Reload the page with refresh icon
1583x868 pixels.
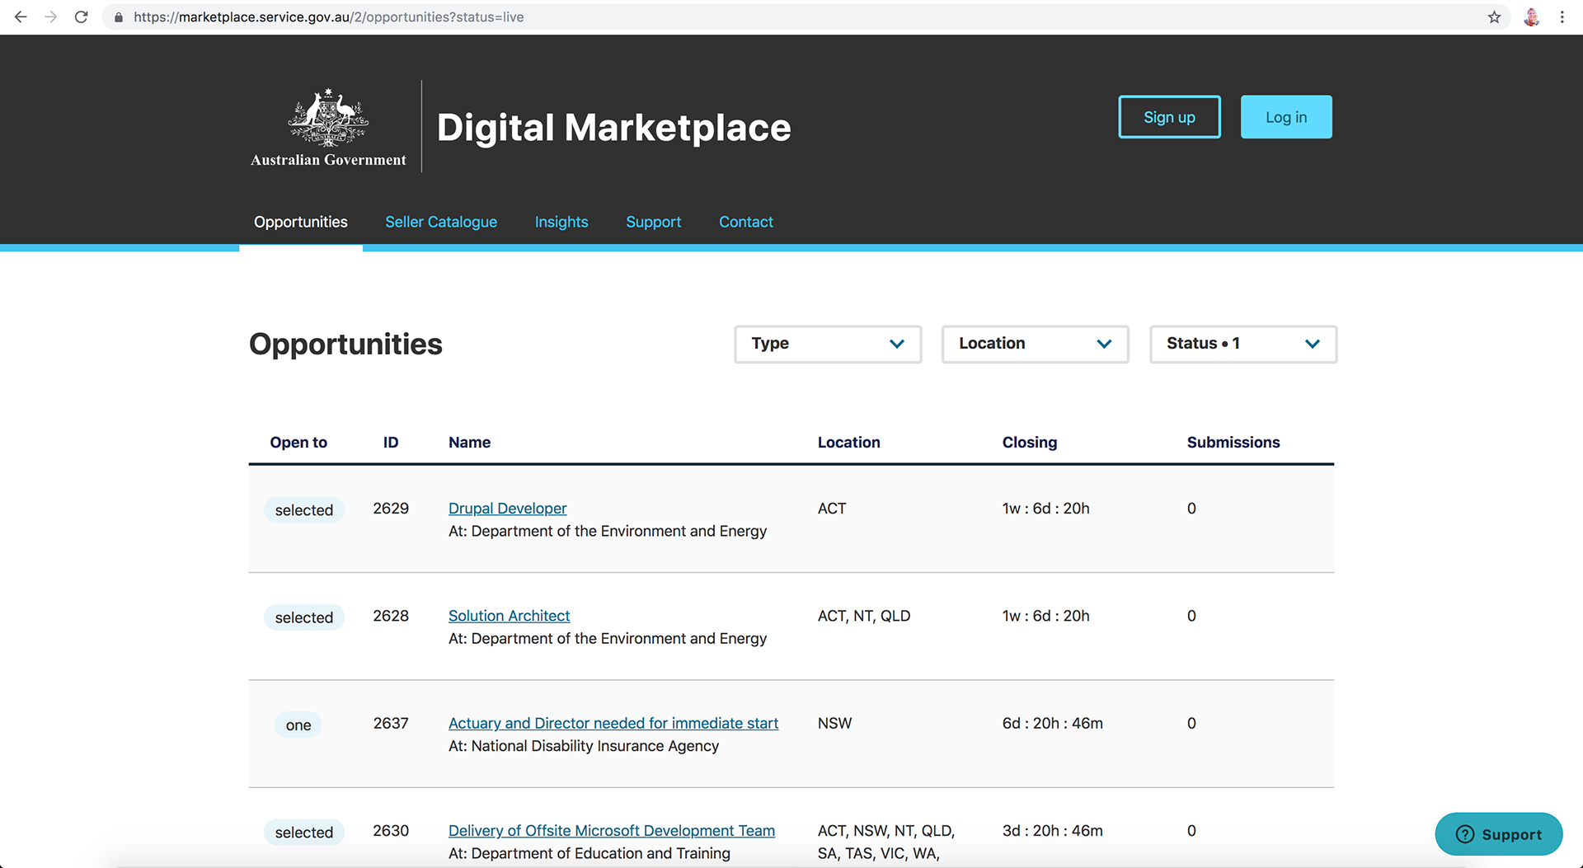point(82,16)
